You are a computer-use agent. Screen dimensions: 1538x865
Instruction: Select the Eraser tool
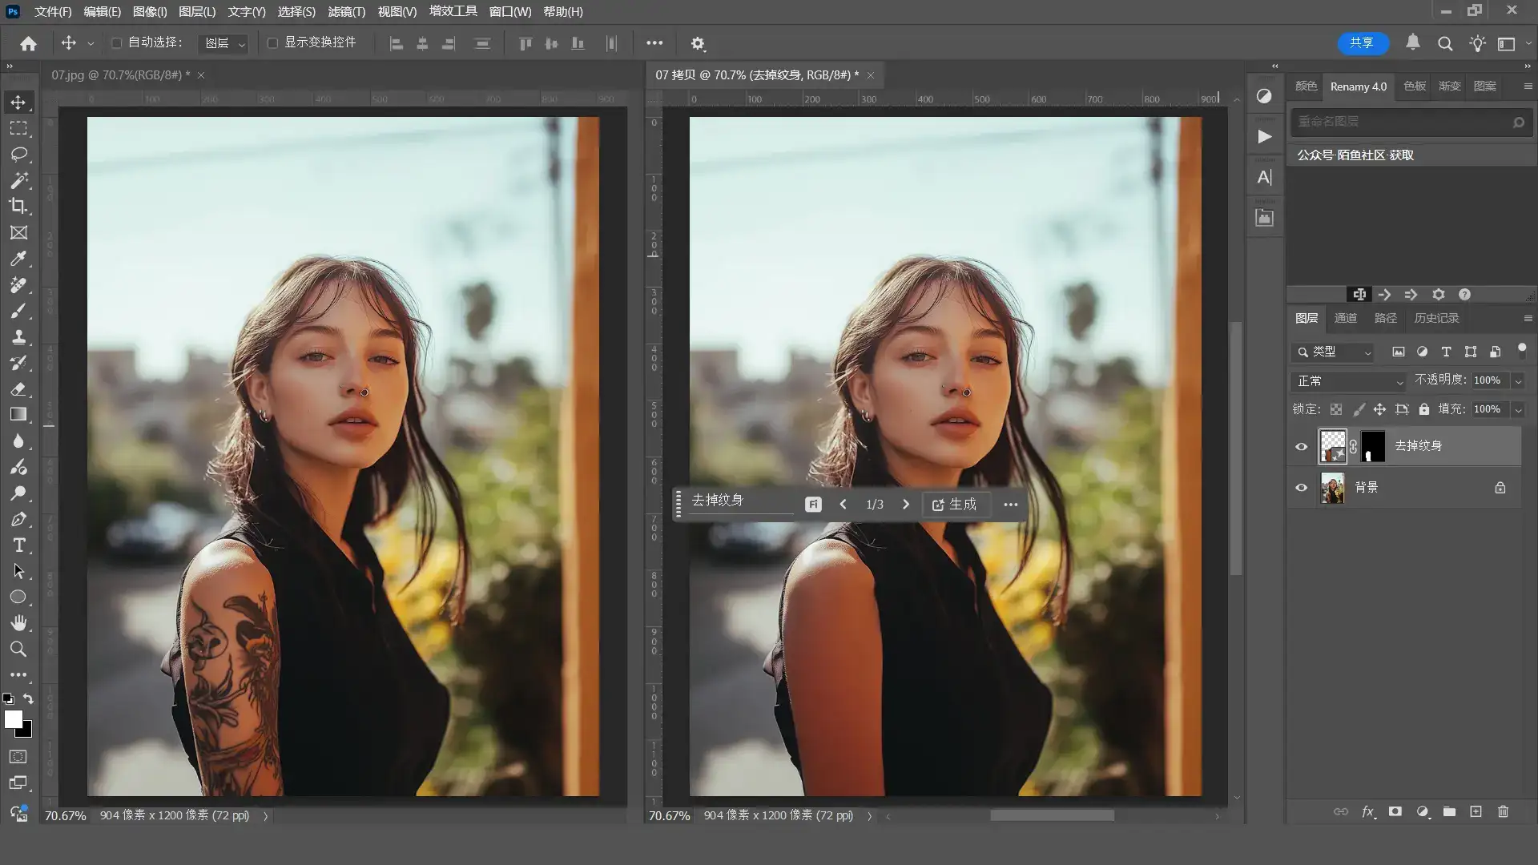click(x=18, y=389)
